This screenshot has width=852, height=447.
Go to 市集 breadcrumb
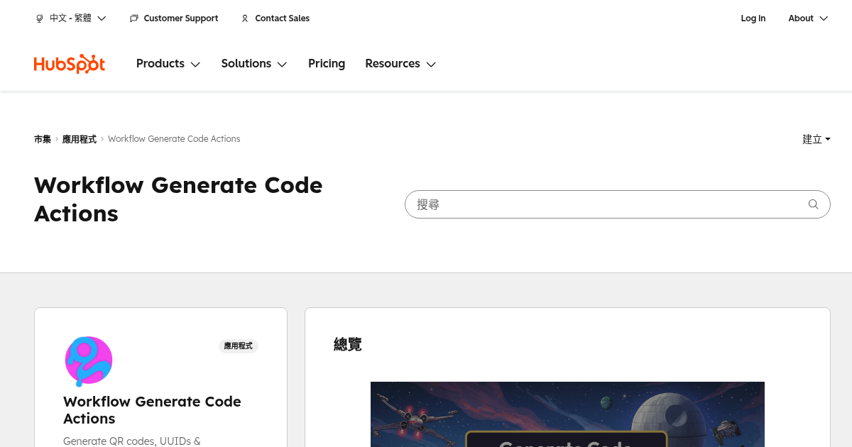[x=43, y=139]
